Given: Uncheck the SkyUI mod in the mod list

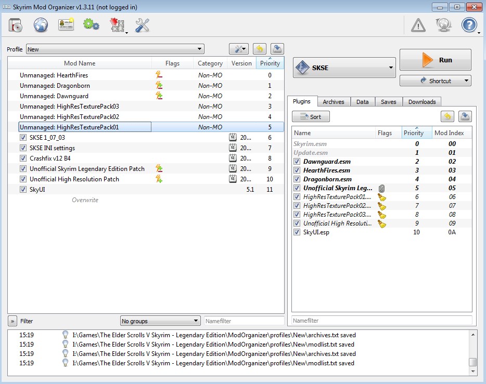Looking at the screenshot, I should (23, 189).
